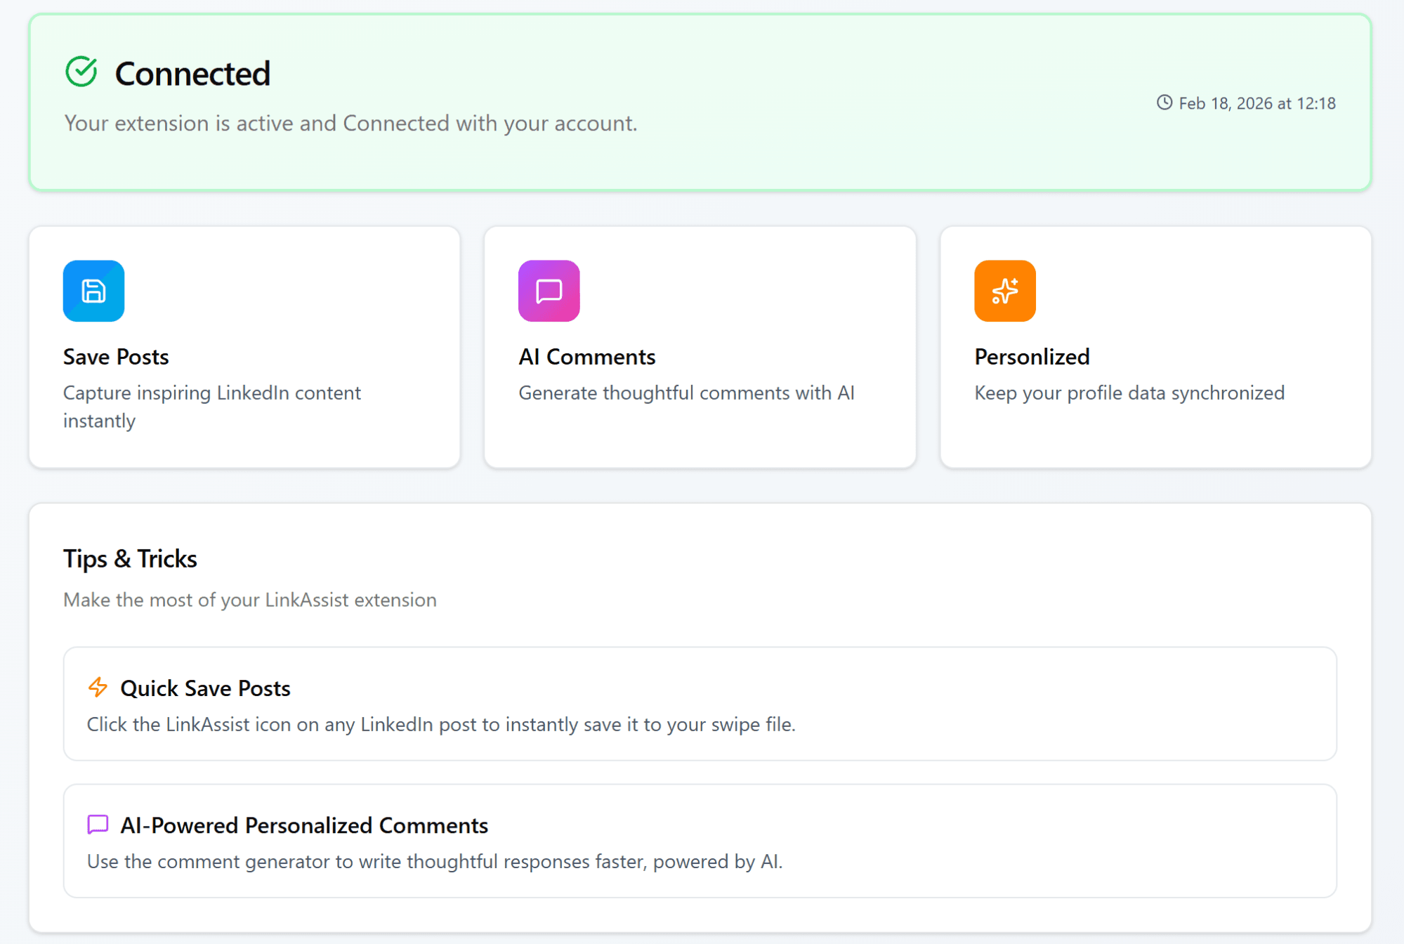
Task: Click the Quick Save Posts tip title
Action: [205, 688]
